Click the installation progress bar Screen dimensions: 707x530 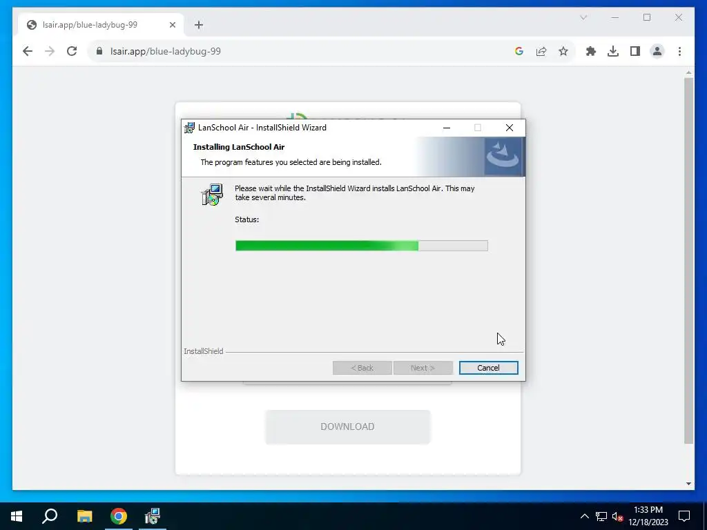click(362, 246)
